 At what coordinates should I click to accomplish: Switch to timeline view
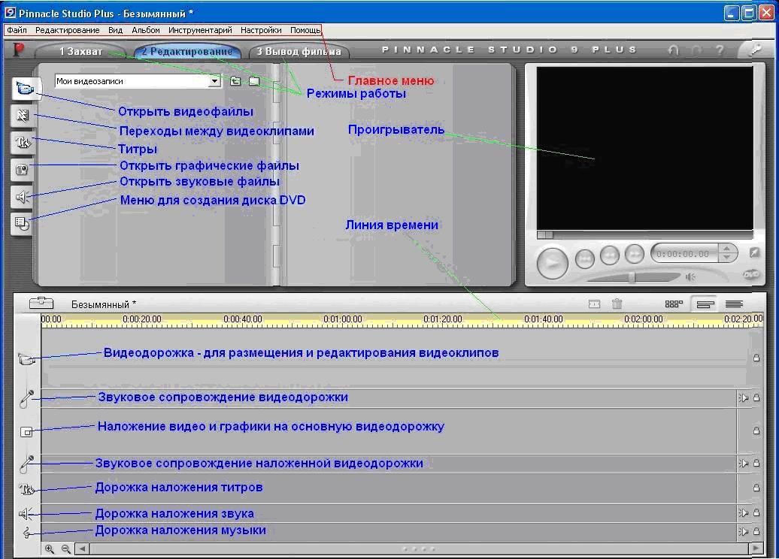705,304
